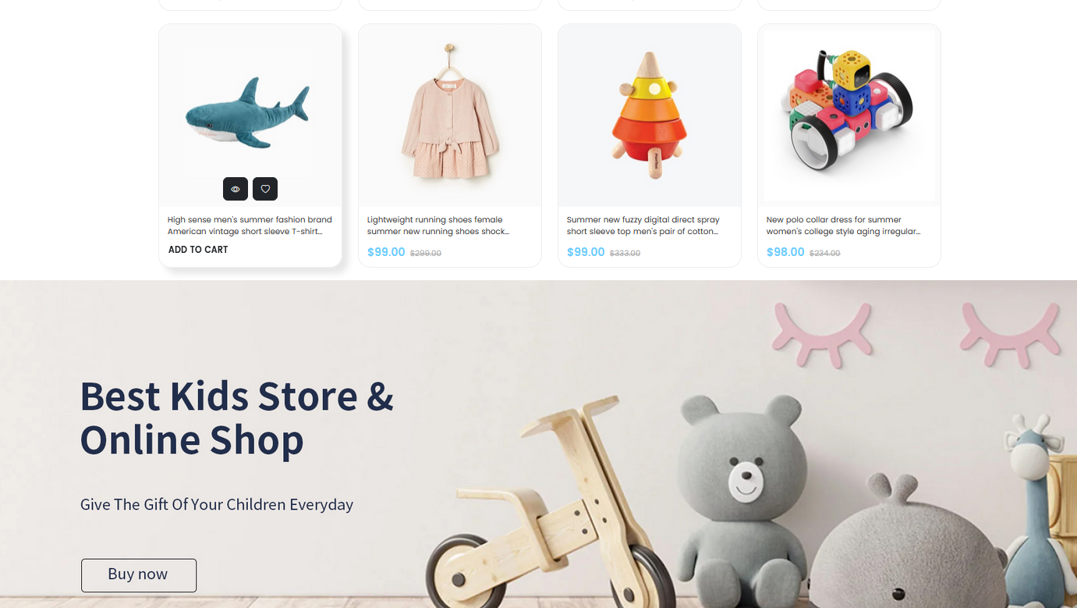This screenshot has height=608, width=1077.
Task: Click the $99.00 price under rocket toy
Action: coord(586,252)
